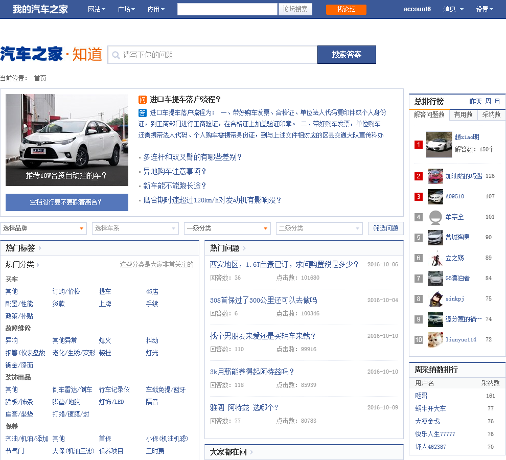This screenshot has width=506, height=460.
Task: Switch to the 解答问题数 tab
Action: click(429, 114)
